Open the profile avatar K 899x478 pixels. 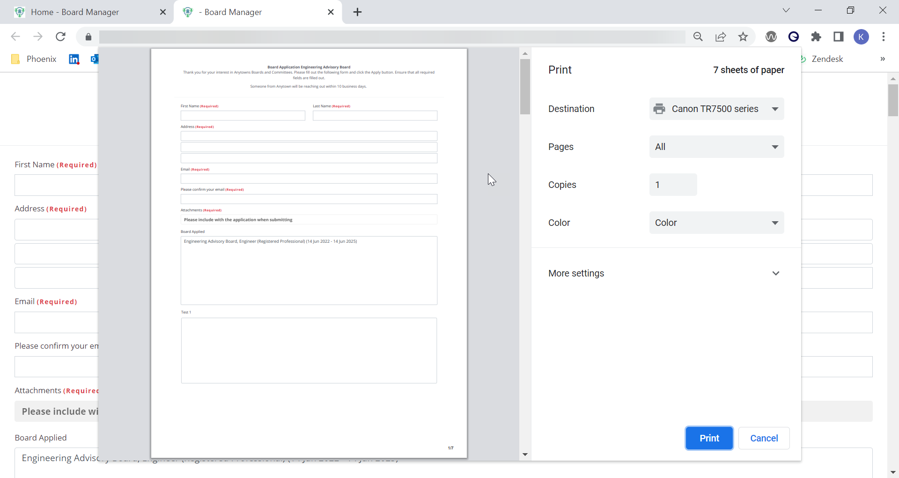tap(861, 37)
